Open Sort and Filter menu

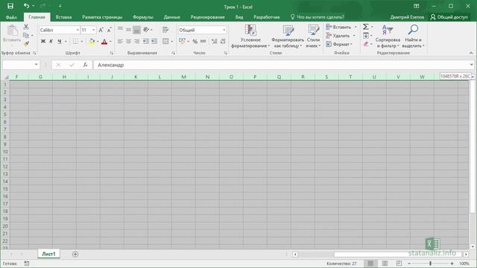[x=388, y=37]
